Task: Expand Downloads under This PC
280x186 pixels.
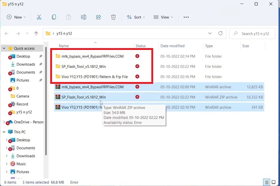Action: (x=6, y=156)
